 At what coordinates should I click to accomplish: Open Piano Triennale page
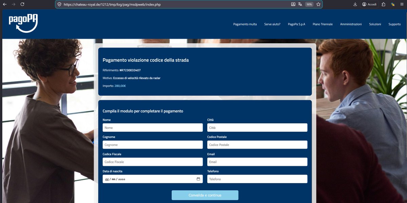323,24
